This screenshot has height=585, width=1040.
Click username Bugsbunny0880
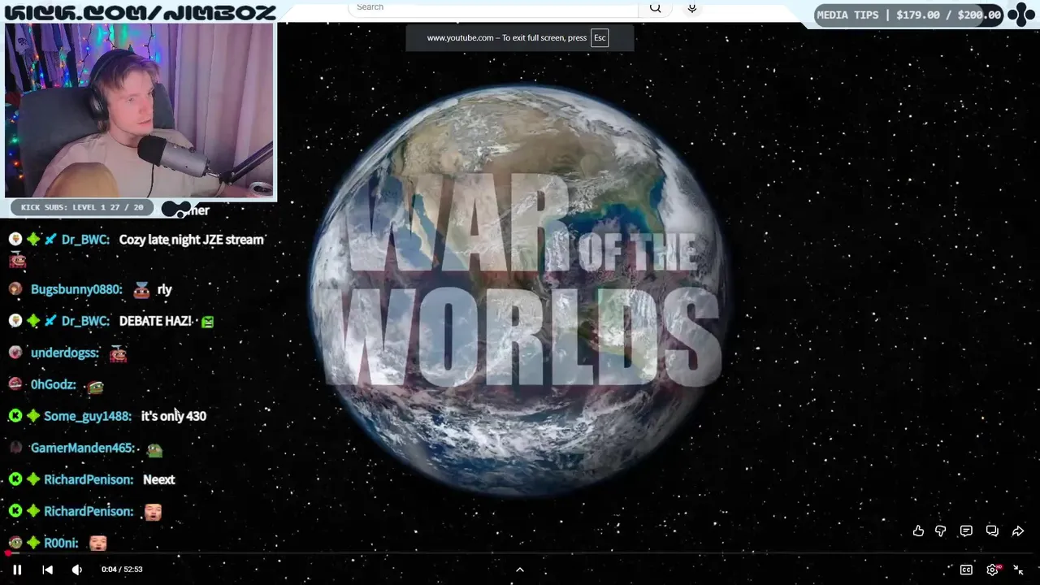coord(76,289)
